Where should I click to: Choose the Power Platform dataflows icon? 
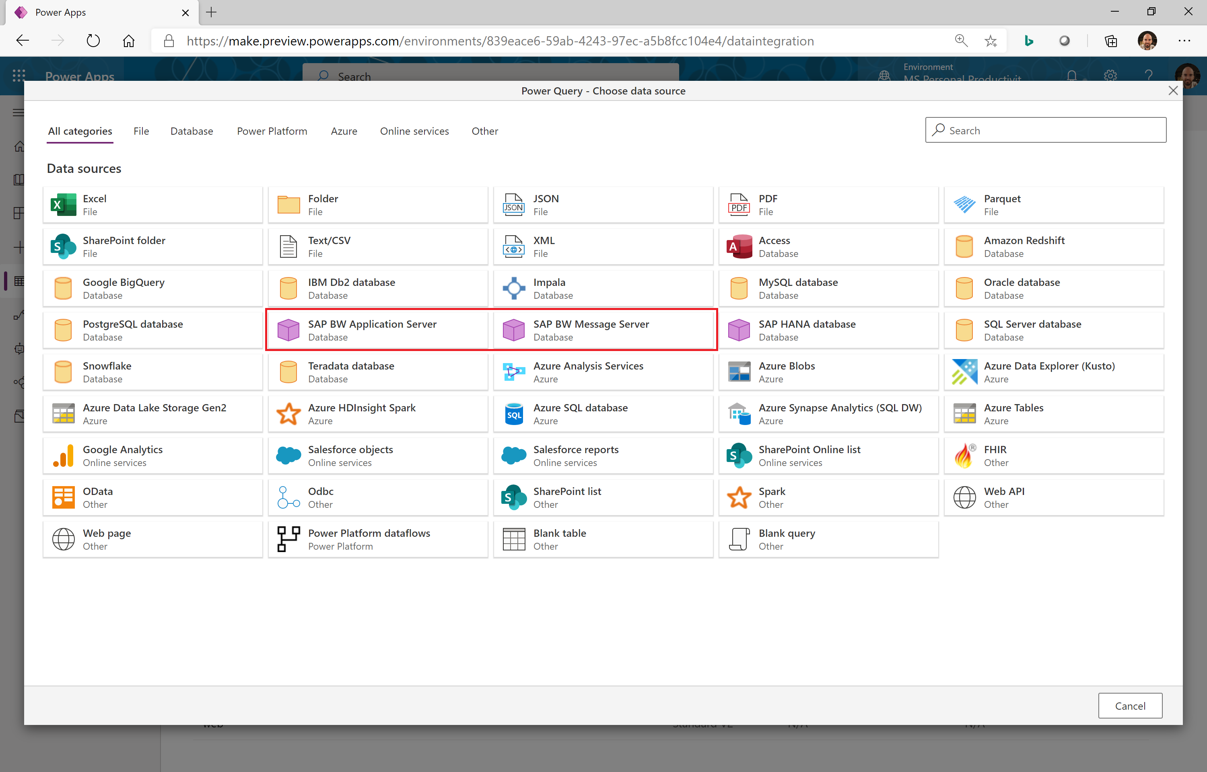[288, 540]
